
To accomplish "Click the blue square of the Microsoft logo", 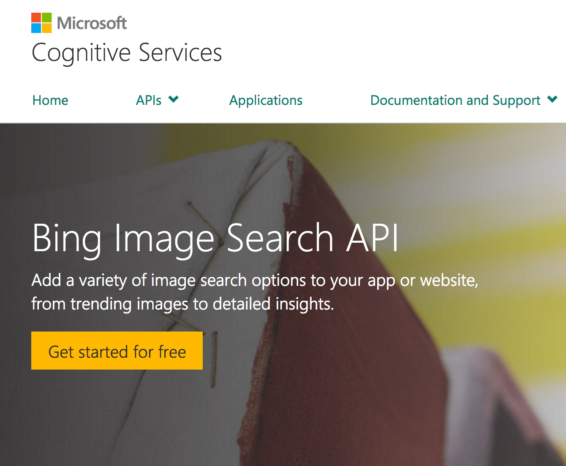I will point(36,28).
